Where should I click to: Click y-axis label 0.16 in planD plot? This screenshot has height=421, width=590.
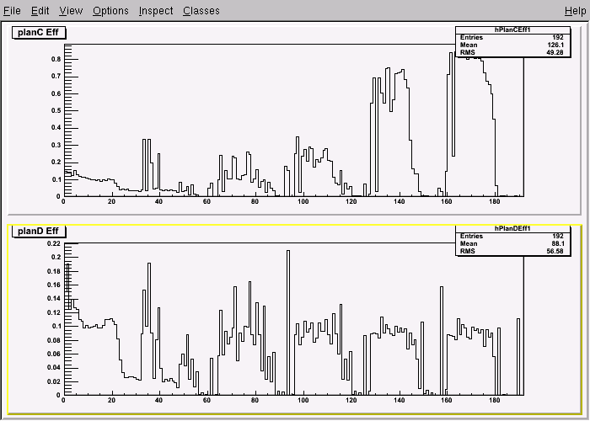coord(54,285)
